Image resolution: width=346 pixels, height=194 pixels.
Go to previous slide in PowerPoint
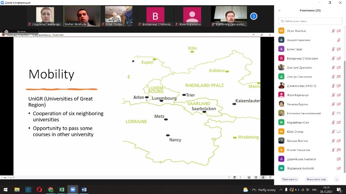[x=229, y=177]
